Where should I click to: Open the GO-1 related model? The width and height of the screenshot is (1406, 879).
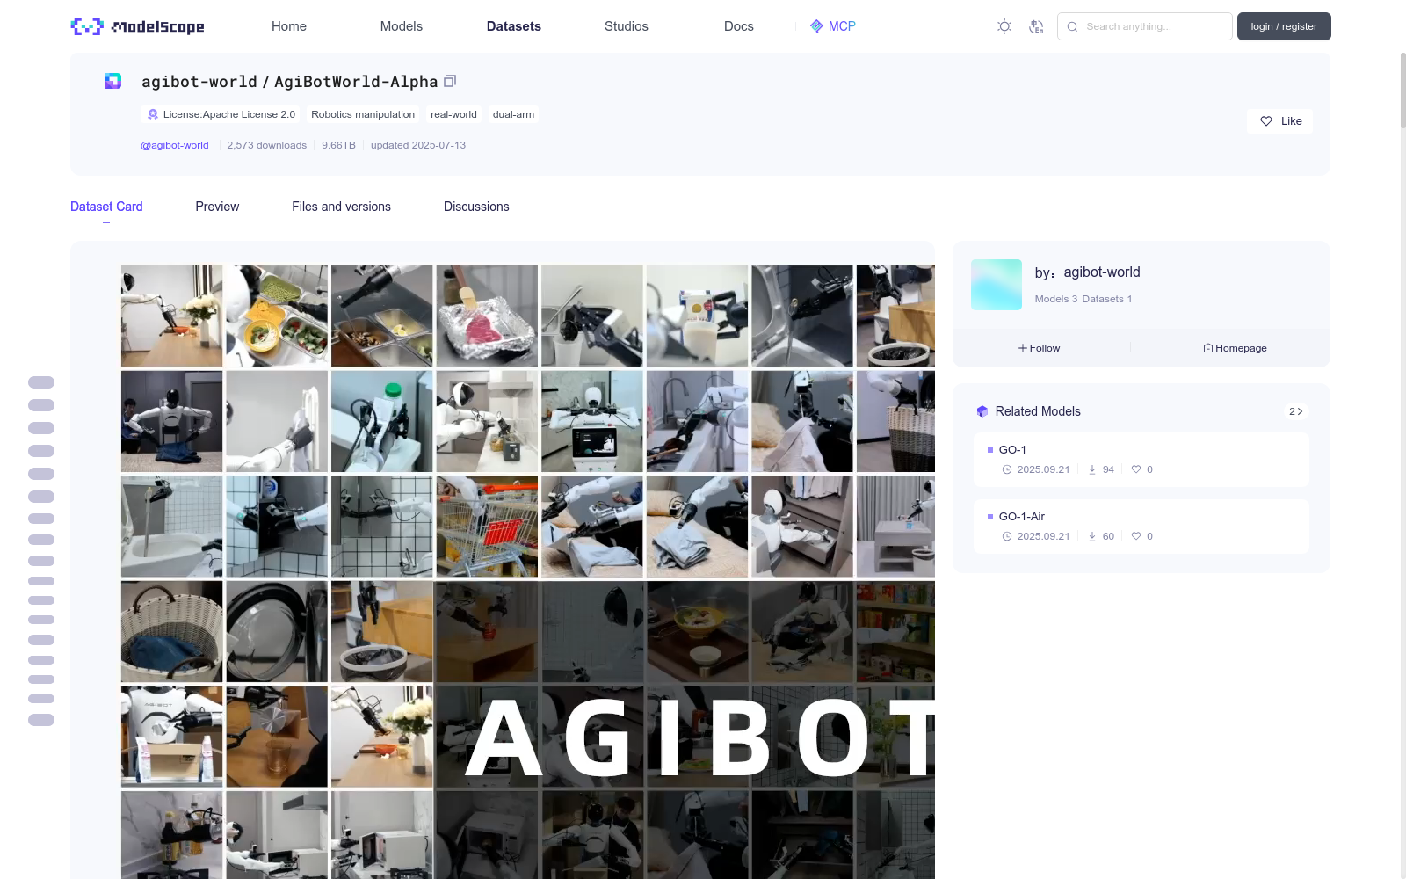1012,449
